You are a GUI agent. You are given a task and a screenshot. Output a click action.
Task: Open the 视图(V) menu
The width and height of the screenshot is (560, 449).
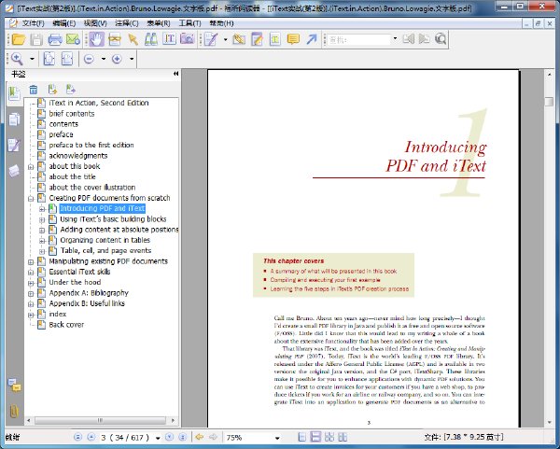95,23
